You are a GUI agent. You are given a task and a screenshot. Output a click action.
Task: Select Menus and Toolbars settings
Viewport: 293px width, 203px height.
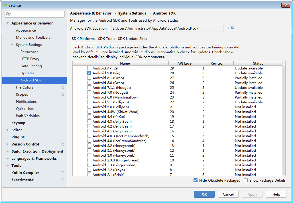click(x=33, y=38)
